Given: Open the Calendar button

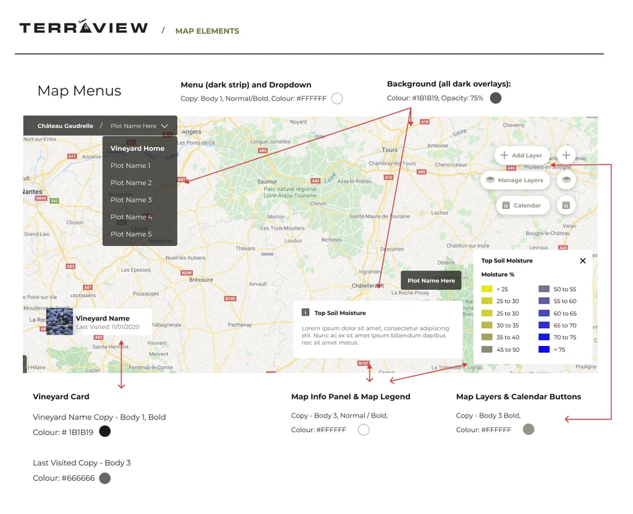Looking at the screenshot, I should 523,205.
